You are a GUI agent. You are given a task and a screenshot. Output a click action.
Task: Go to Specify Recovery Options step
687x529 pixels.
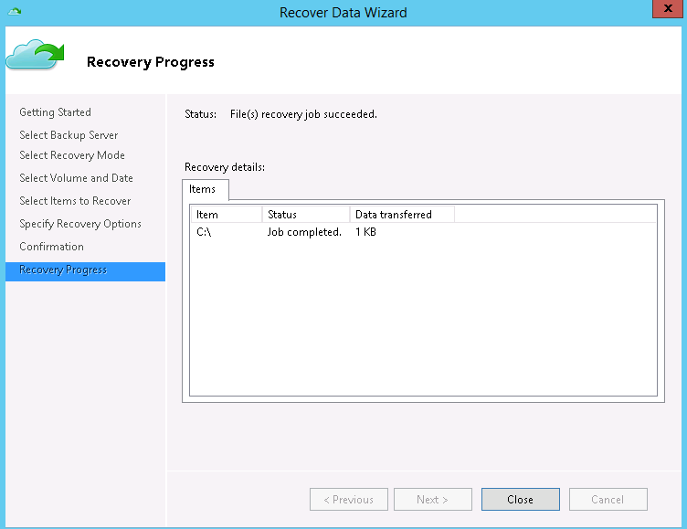(80, 224)
